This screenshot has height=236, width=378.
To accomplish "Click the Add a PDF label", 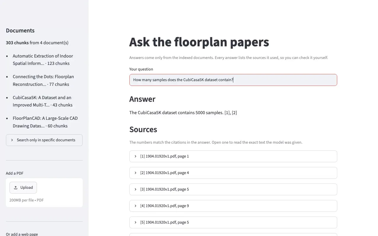I will 14,173.
